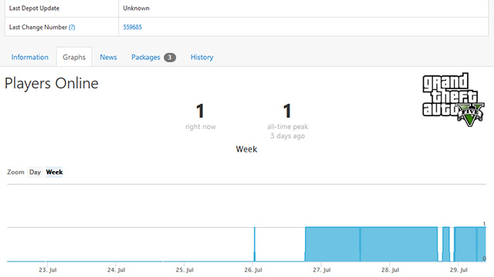This screenshot has height=277, width=494.
Task: Set graph zoom to Day
Action: coord(35,172)
